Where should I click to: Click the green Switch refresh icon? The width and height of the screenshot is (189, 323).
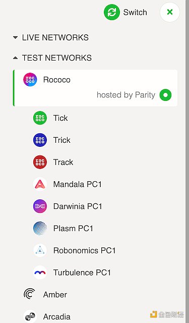112,12
